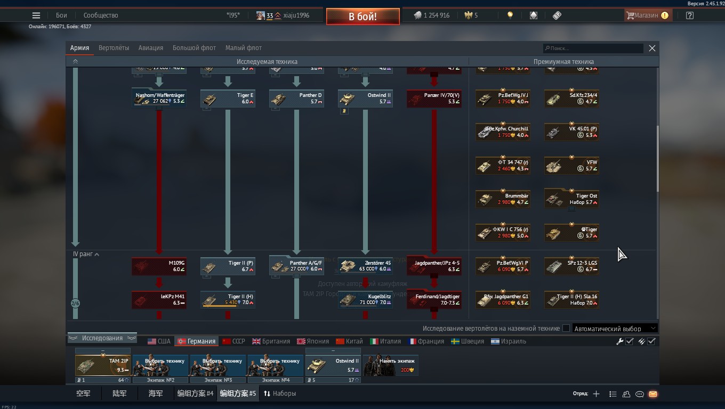Toggle the auto-repair checkbox next to wrench
Screen dimensions: 725x409
(630, 341)
